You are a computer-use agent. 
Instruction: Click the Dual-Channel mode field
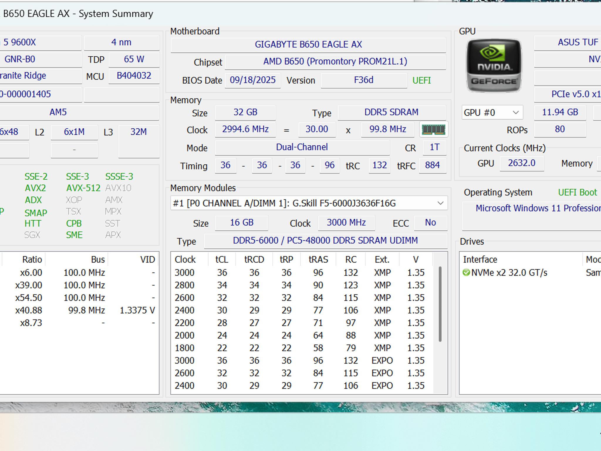click(x=302, y=147)
